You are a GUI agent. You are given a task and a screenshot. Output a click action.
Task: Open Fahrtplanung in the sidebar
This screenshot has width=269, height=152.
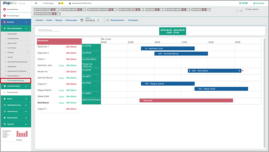[13, 38]
